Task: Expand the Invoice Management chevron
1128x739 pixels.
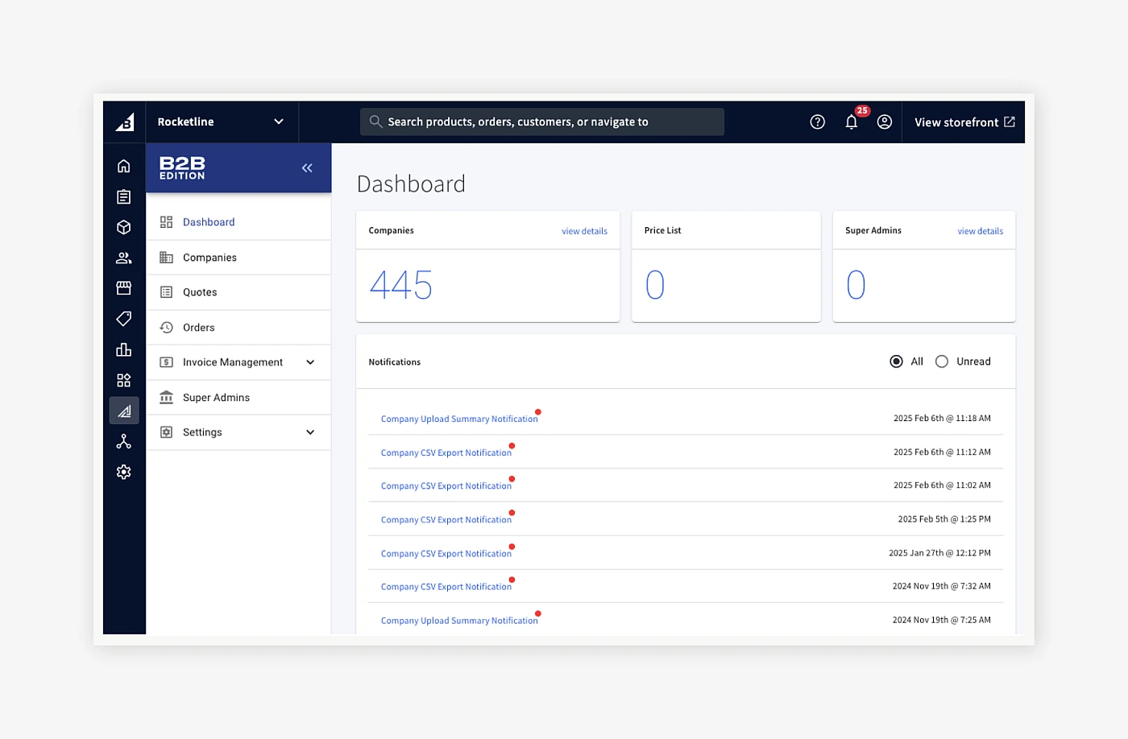Action: pyautogui.click(x=310, y=362)
